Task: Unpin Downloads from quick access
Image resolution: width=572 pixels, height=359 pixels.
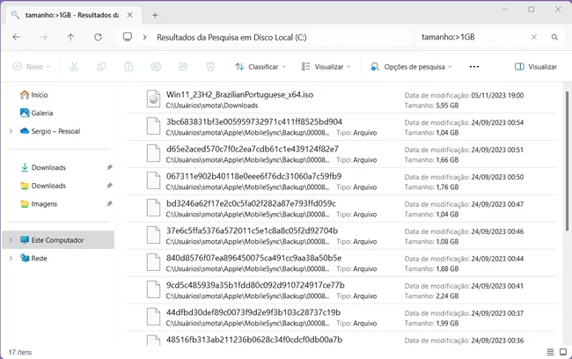Action: (x=109, y=167)
